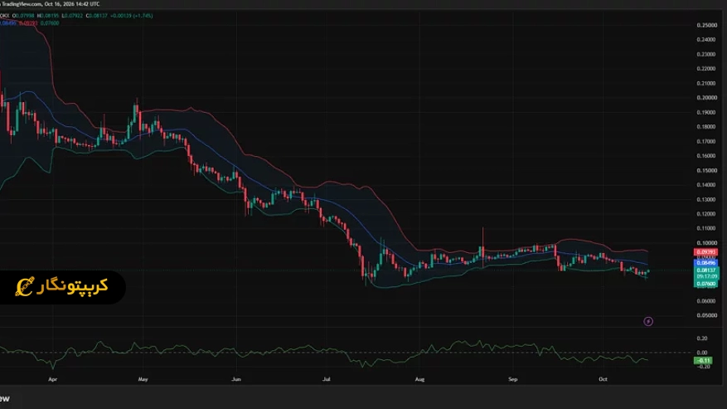Click the Aug label on time axis
The image size is (727, 409).
click(x=419, y=379)
